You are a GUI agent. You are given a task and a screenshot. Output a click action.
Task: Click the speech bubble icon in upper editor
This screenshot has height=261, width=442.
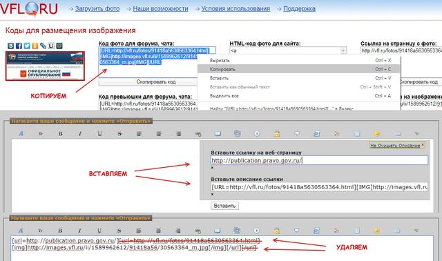[297, 133]
